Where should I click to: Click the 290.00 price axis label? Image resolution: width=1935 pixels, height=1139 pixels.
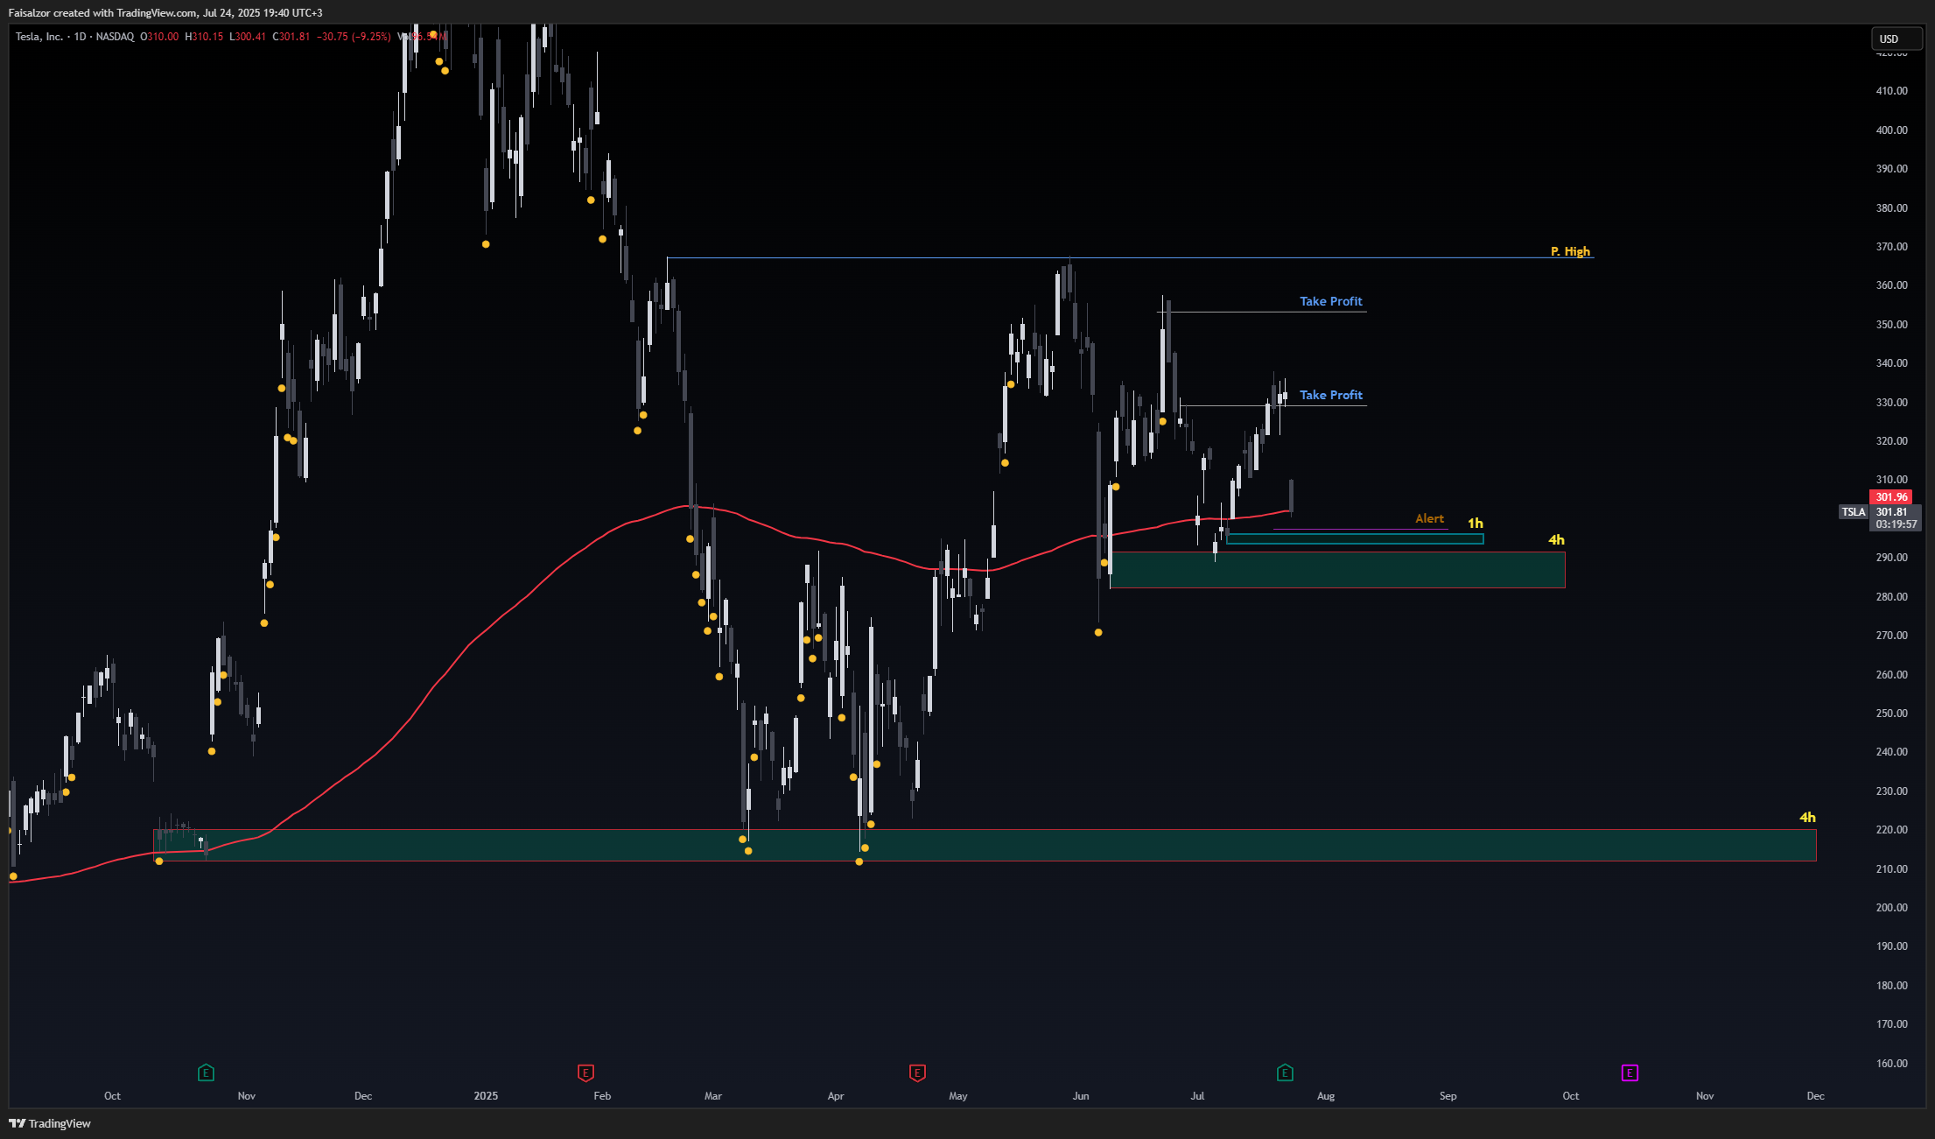1891,558
